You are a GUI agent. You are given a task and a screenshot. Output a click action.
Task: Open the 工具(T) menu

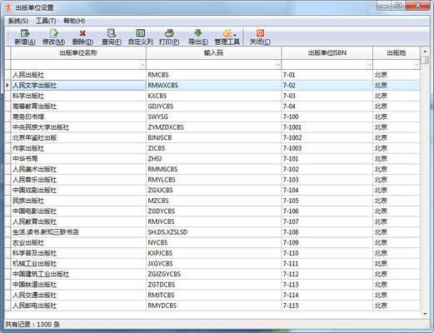[x=46, y=21]
